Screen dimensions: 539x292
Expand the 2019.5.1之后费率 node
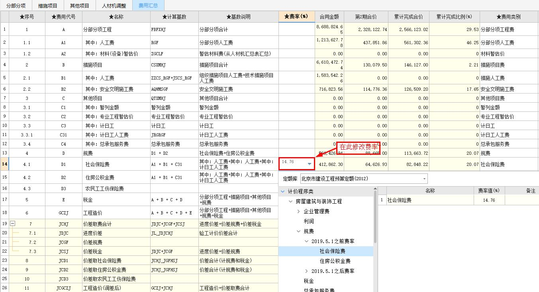click(x=306, y=271)
